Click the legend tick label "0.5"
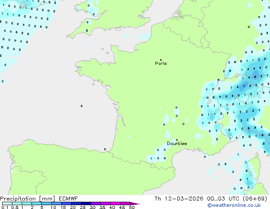270x209 pixels. click(x=15, y=207)
